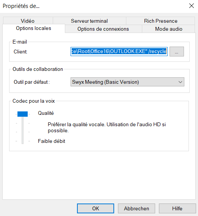
Task: Click the blue codec quality slider thumb
Action: (x=22, y=114)
